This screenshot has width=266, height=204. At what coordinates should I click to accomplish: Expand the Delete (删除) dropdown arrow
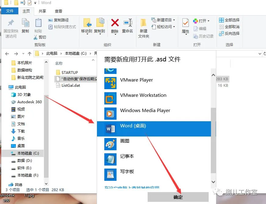click(x=115, y=35)
